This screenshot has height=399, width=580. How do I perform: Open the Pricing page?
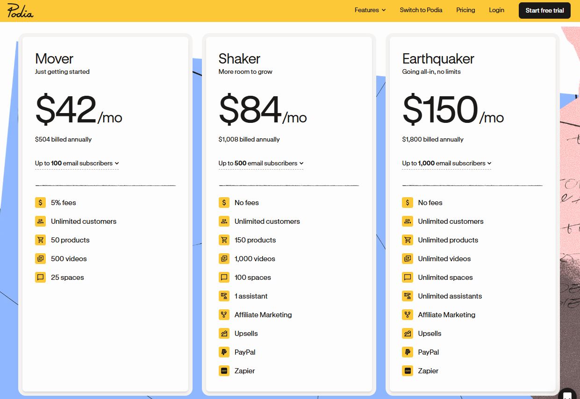465,10
